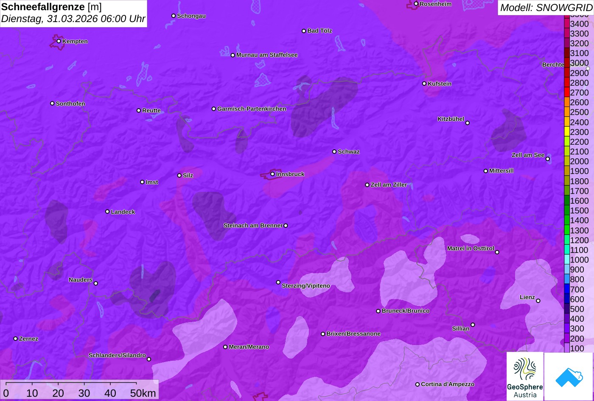Click the Schongau marker dot
Screen dimensions: 594x401
tap(174, 16)
